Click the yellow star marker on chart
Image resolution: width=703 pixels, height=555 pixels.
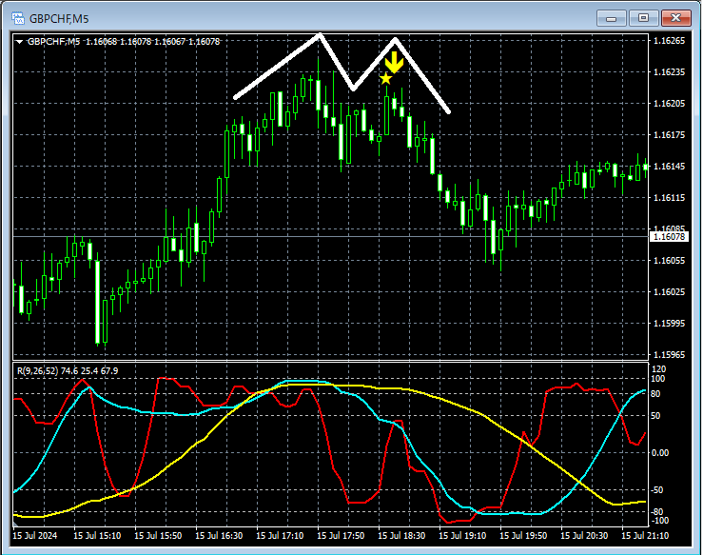pyautogui.click(x=385, y=78)
